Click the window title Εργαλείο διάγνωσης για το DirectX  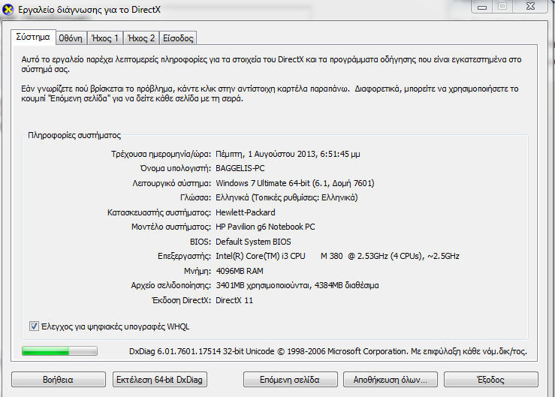click(x=89, y=10)
